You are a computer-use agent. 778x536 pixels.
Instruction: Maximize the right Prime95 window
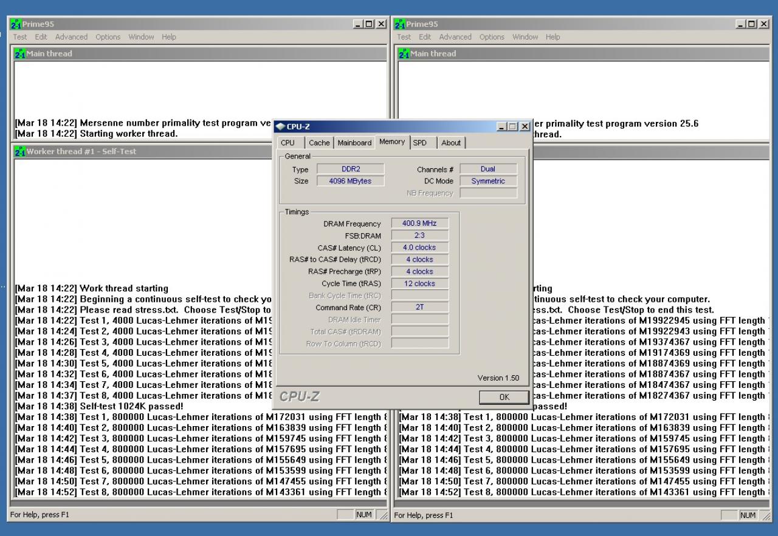point(752,24)
